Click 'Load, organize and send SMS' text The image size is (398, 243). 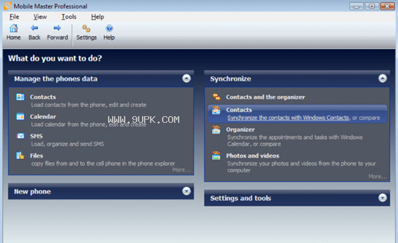pyautogui.click(x=67, y=144)
